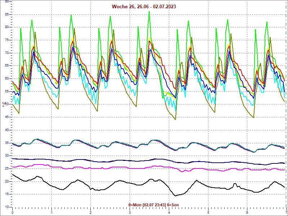
Task: Click the y-axis tick label 15
Action: [6, 194]
